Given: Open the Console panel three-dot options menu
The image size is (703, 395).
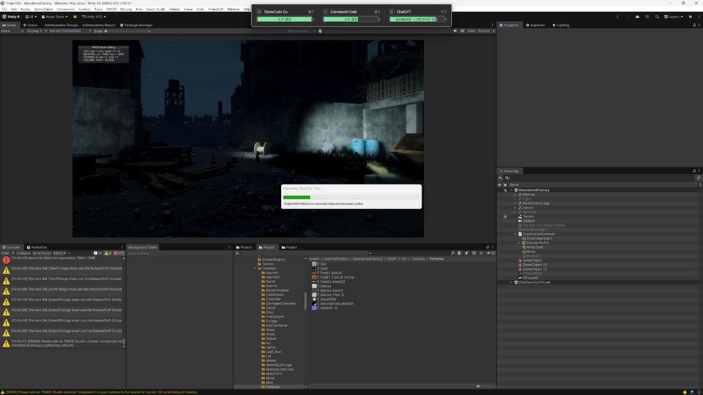Looking at the screenshot, I should 122,247.
